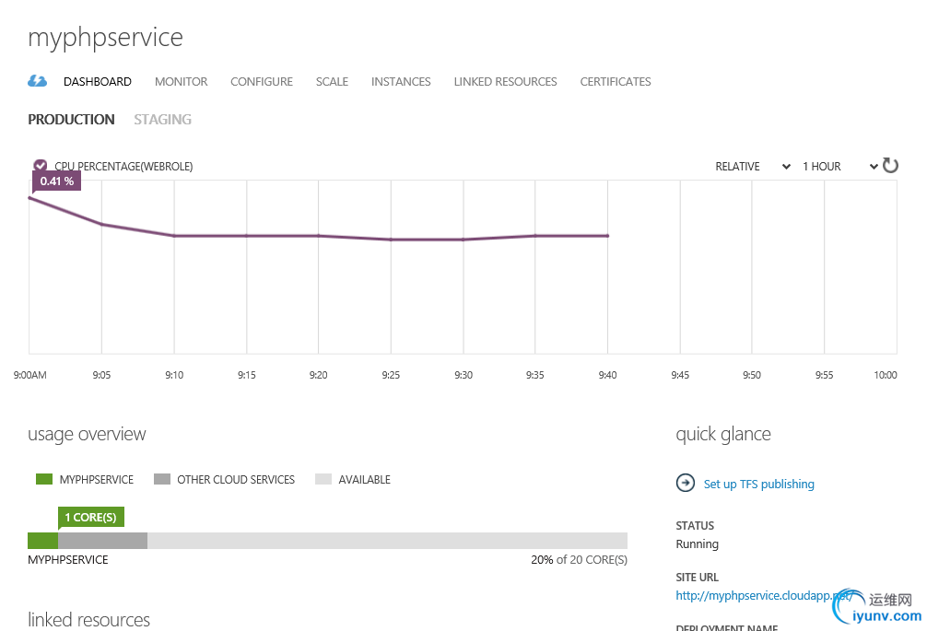The image size is (927, 631).
Task: Click the STATUS label in quick glance
Action: coord(695,525)
